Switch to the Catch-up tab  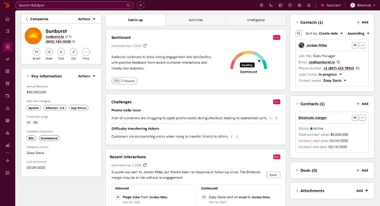[135, 20]
